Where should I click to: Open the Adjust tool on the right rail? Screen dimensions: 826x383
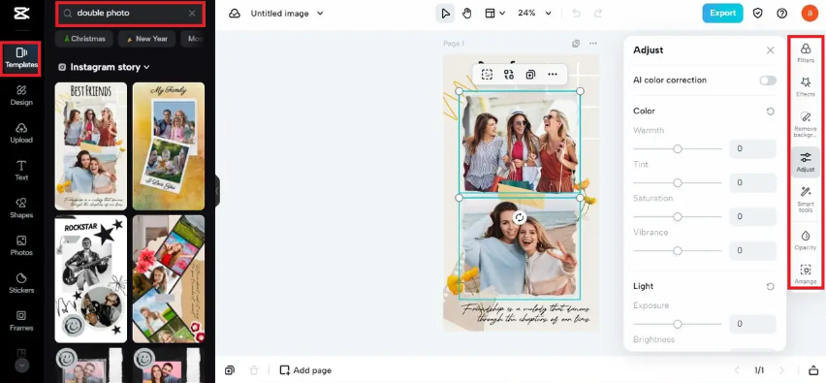tap(806, 162)
